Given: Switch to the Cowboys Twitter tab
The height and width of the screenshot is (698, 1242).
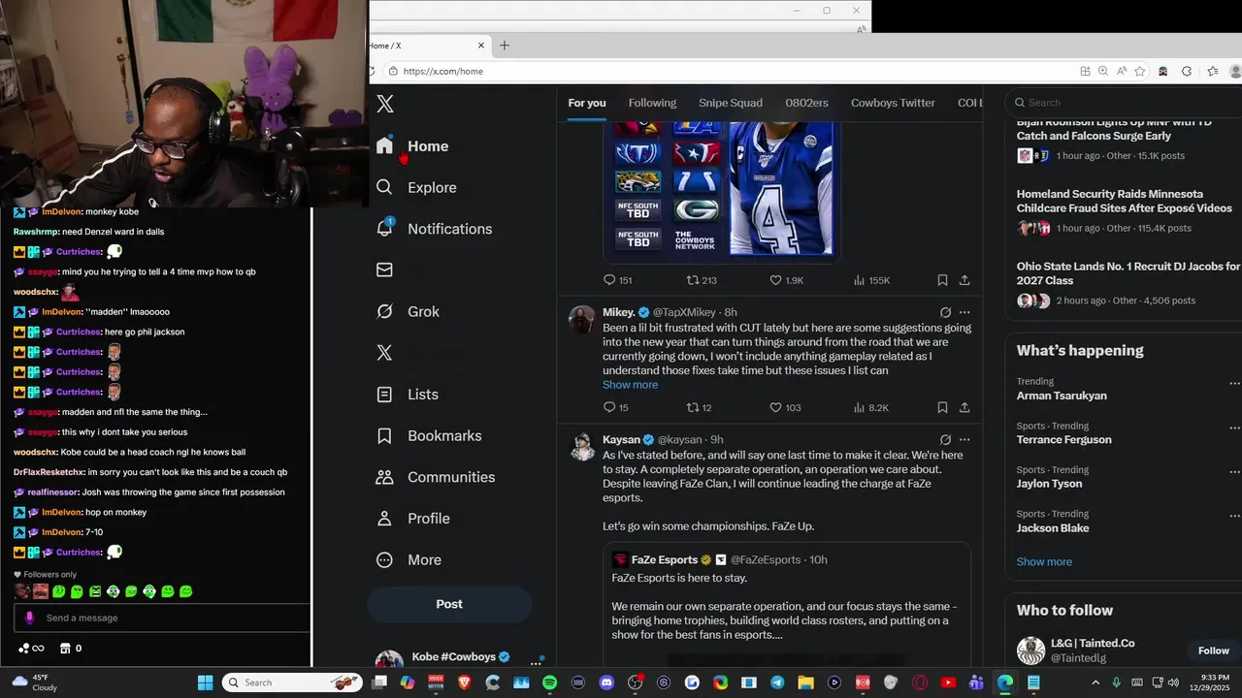Looking at the screenshot, I should click(x=893, y=103).
